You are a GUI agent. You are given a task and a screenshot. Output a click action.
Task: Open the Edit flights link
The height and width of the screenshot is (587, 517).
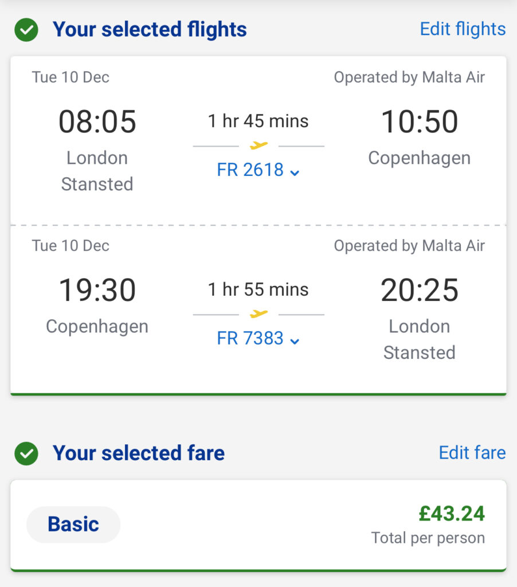(463, 29)
